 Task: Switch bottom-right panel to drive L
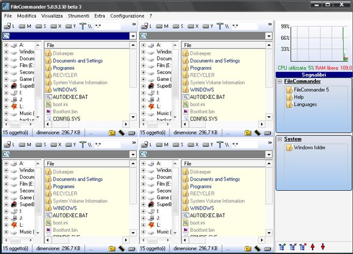[x=147, y=145]
